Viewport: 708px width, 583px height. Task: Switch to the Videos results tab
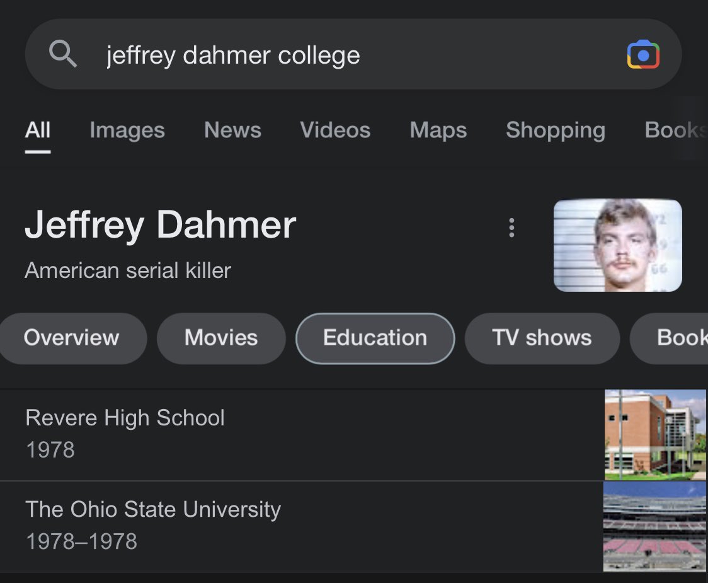coord(335,130)
